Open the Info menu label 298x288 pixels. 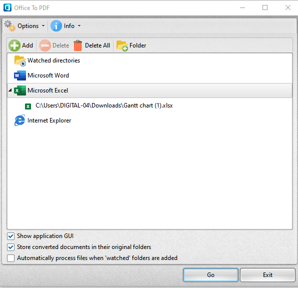(x=69, y=26)
